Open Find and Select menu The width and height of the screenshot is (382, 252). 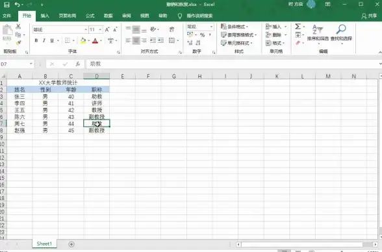coord(341,34)
